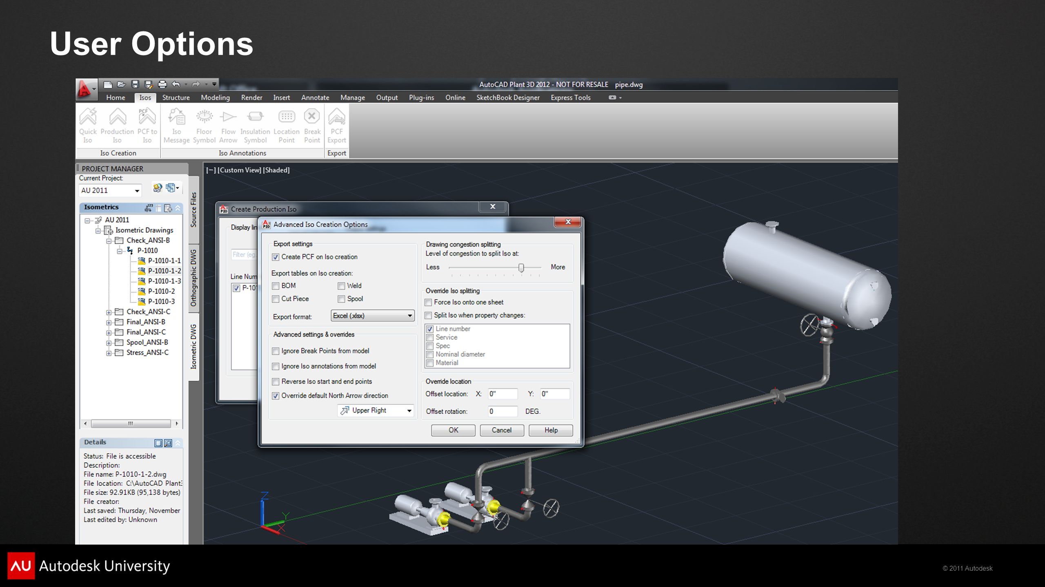Open the Upper Right north arrow dropdown

(376, 410)
